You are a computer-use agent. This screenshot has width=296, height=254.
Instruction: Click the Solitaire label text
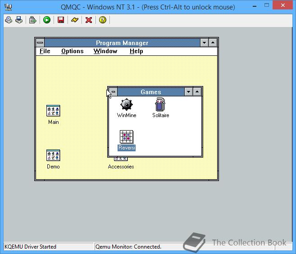pos(161,115)
